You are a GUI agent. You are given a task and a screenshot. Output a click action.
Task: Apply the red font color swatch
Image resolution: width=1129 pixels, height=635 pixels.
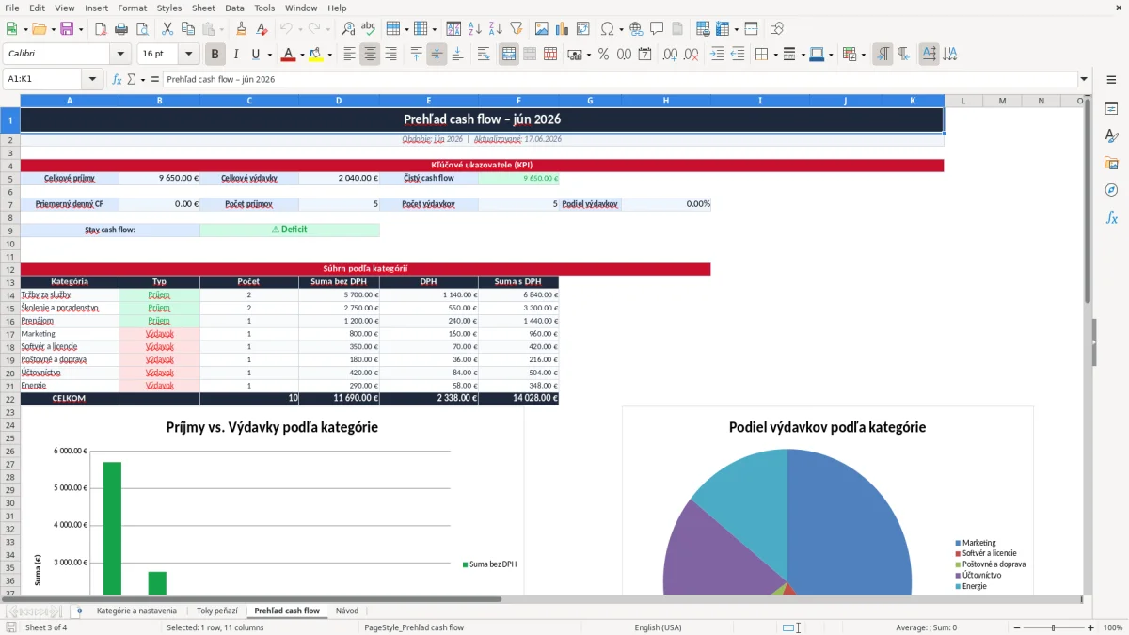point(289,55)
